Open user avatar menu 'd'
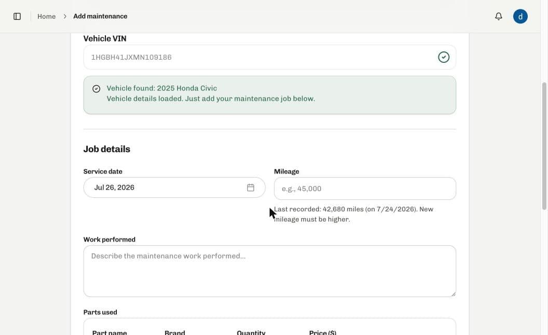Screen dimensions: 548x335 click(520, 17)
